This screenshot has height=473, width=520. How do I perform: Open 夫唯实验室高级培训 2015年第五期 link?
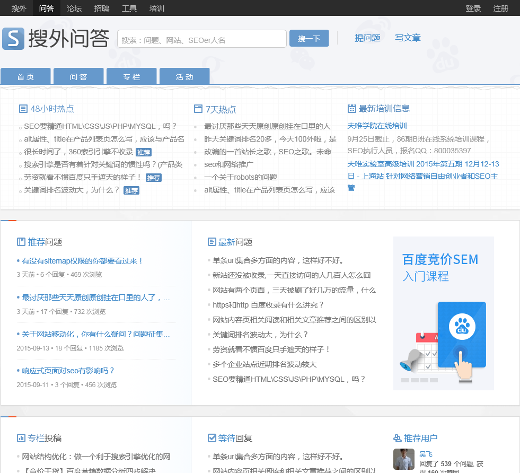click(423, 176)
